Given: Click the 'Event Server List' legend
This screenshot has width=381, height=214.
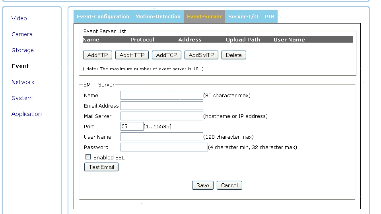Looking at the screenshot, I should click(105, 31).
